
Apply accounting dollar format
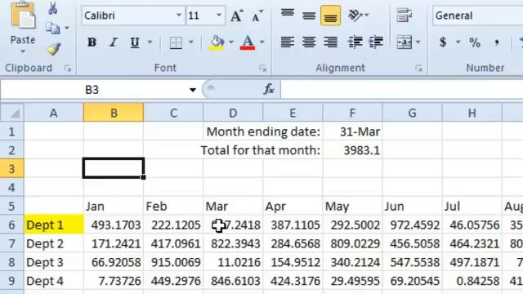pos(443,42)
